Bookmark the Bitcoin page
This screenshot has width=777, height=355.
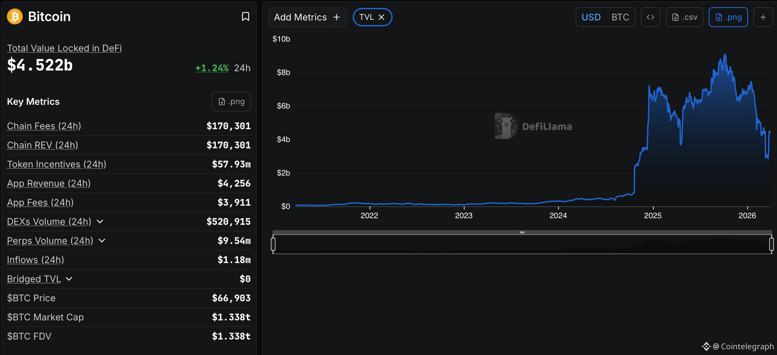click(246, 16)
